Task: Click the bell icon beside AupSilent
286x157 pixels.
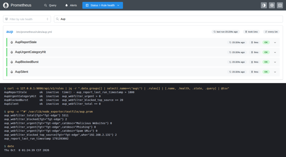Action: tap(12, 72)
